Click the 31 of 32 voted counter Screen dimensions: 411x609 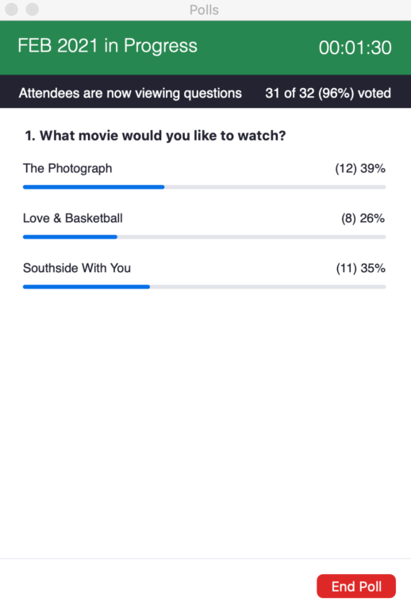point(328,94)
